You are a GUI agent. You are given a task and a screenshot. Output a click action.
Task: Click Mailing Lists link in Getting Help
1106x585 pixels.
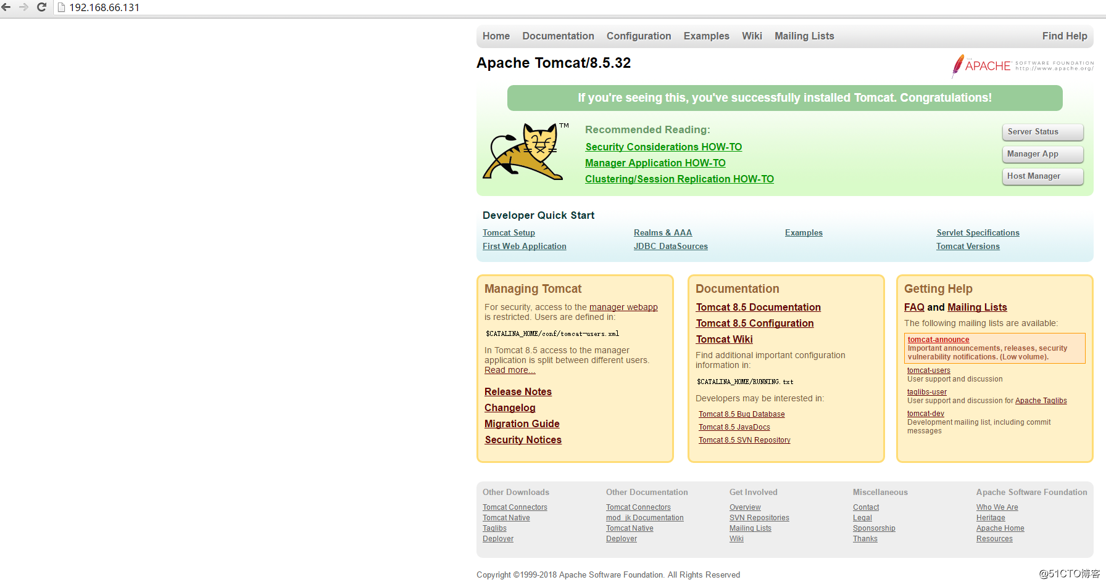coord(977,307)
